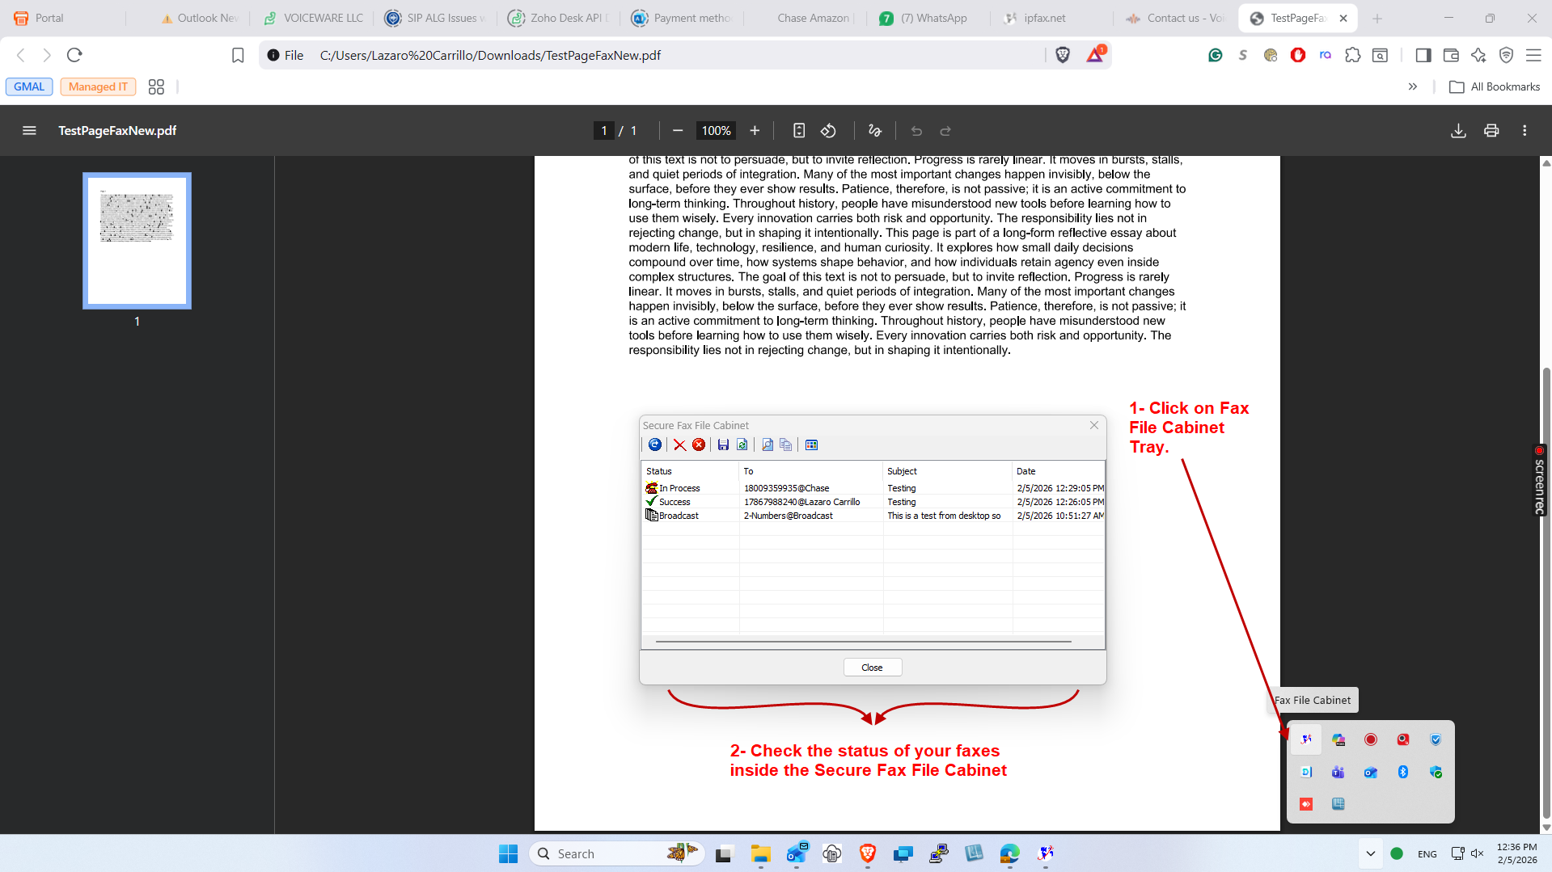The height and width of the screenshot is (872, 1552).
Task: Click the fit to page icon
Action: 799,131
